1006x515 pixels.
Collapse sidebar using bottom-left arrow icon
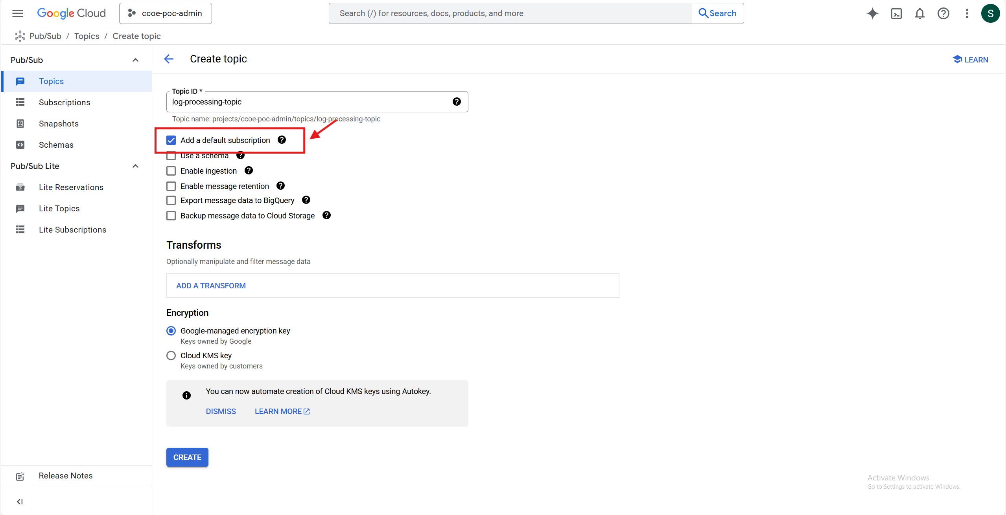[x=20, y=502]
